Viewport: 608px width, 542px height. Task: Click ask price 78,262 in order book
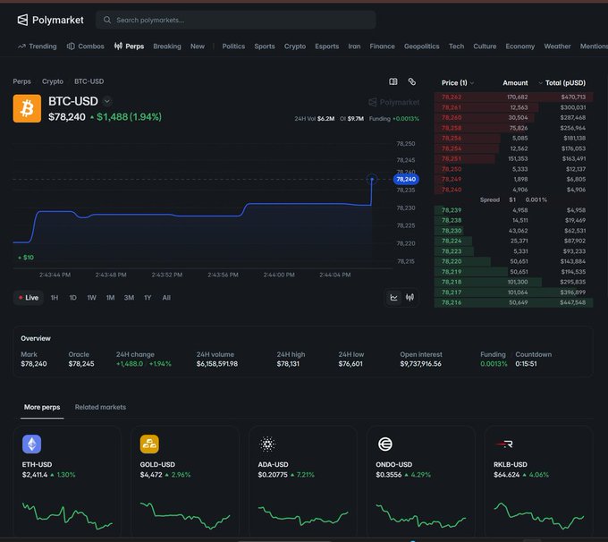coord(452,97)
